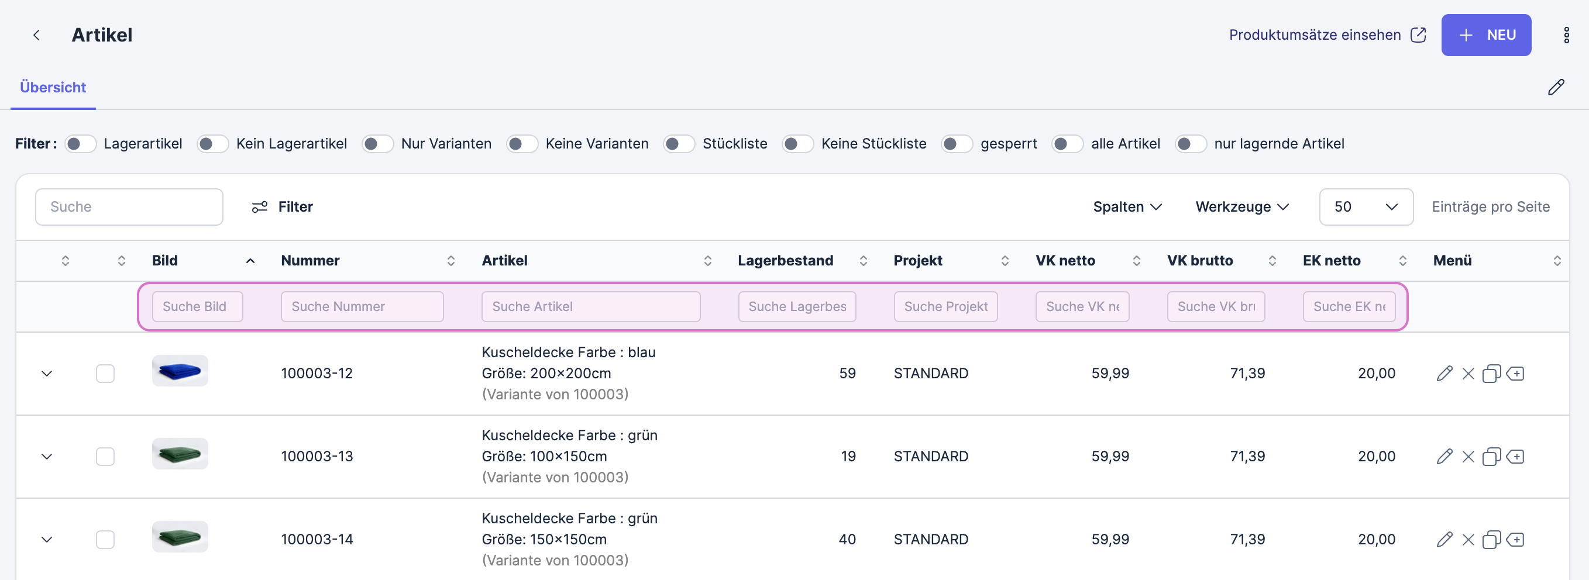Delete article 100003-13 with X icon

point(1467,457)
